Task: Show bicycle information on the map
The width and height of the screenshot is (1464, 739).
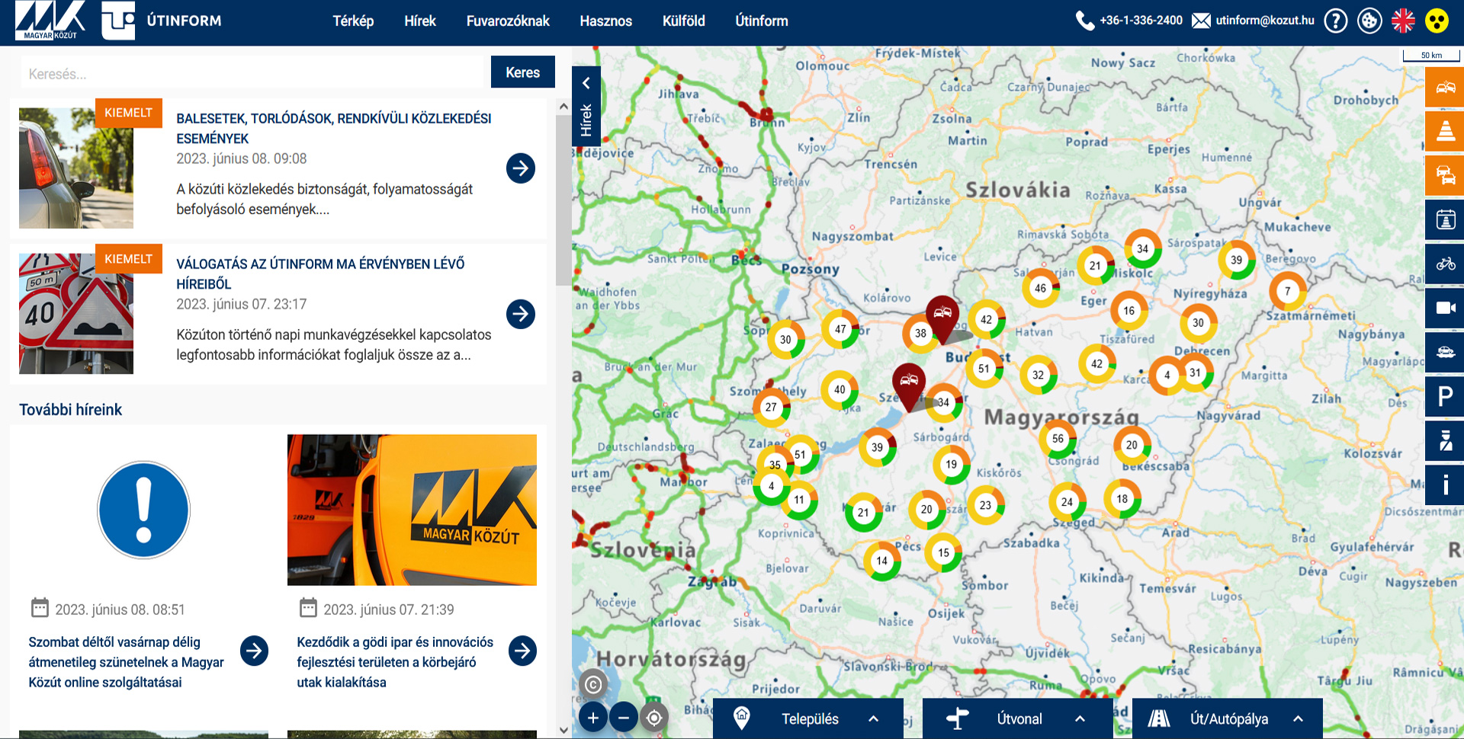Action: coord(1445,264)
